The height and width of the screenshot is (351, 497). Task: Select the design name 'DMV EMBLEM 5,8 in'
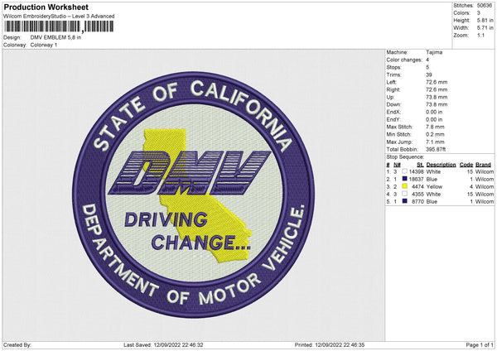tap(55, 37)
